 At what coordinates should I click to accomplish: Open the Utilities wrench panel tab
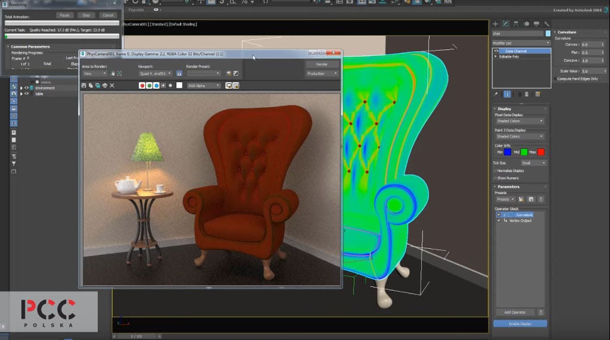tap(547, 24)
